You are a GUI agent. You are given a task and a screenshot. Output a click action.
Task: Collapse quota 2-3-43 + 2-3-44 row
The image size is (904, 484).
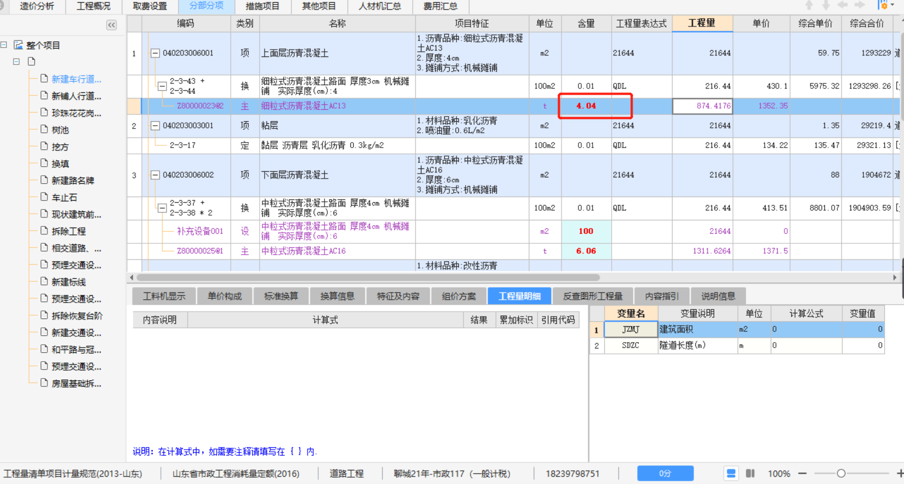[x=161, y=86]
